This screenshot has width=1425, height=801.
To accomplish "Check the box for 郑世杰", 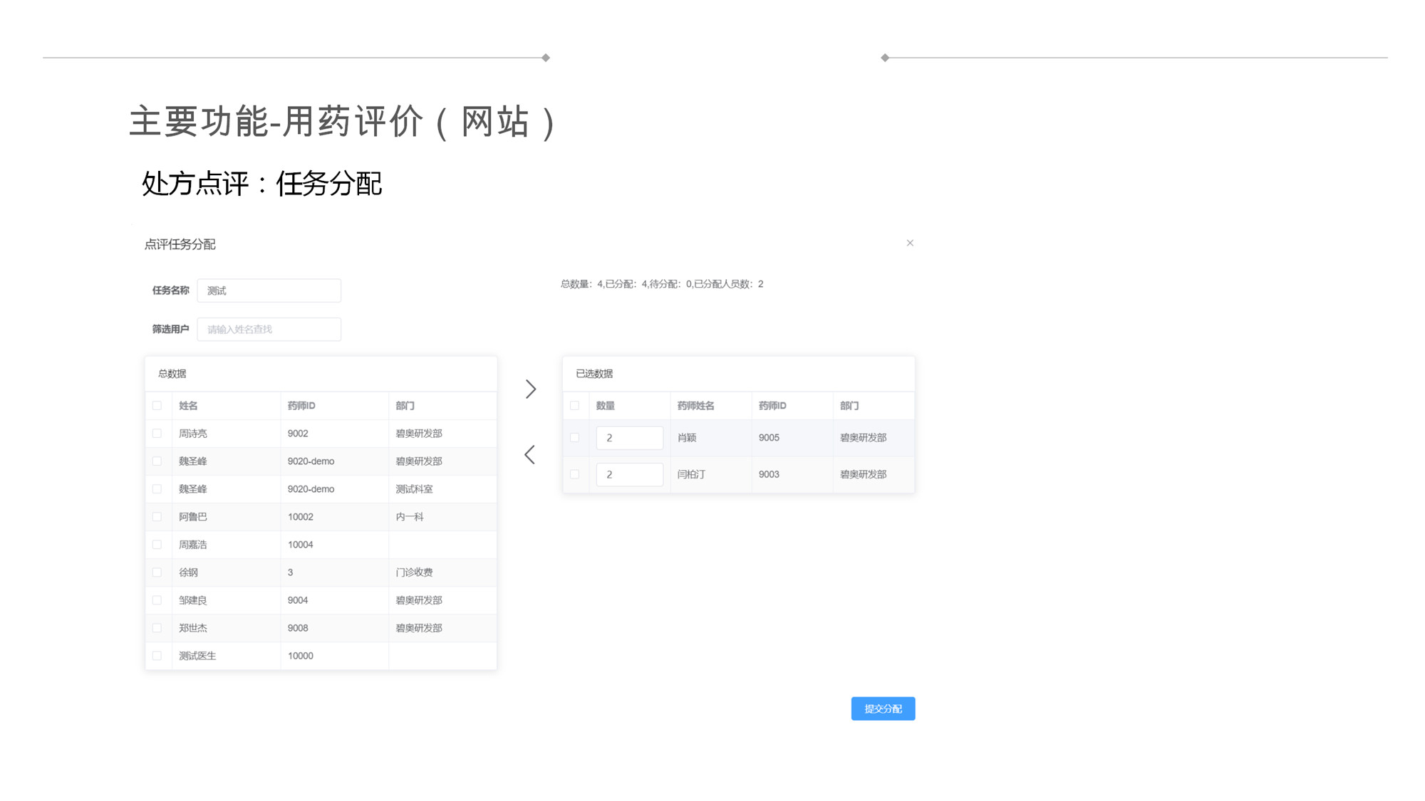I will pyautogui.click(x=157, y=628).
